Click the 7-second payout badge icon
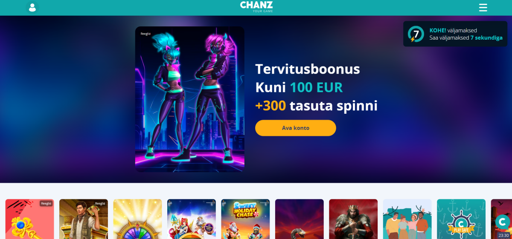 [416, 34]
